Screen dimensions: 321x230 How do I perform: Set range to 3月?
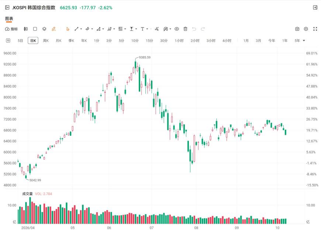coord(258,41)
